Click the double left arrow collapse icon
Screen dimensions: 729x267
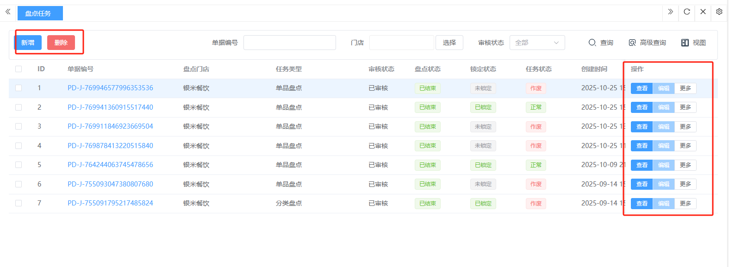[8, 12]
